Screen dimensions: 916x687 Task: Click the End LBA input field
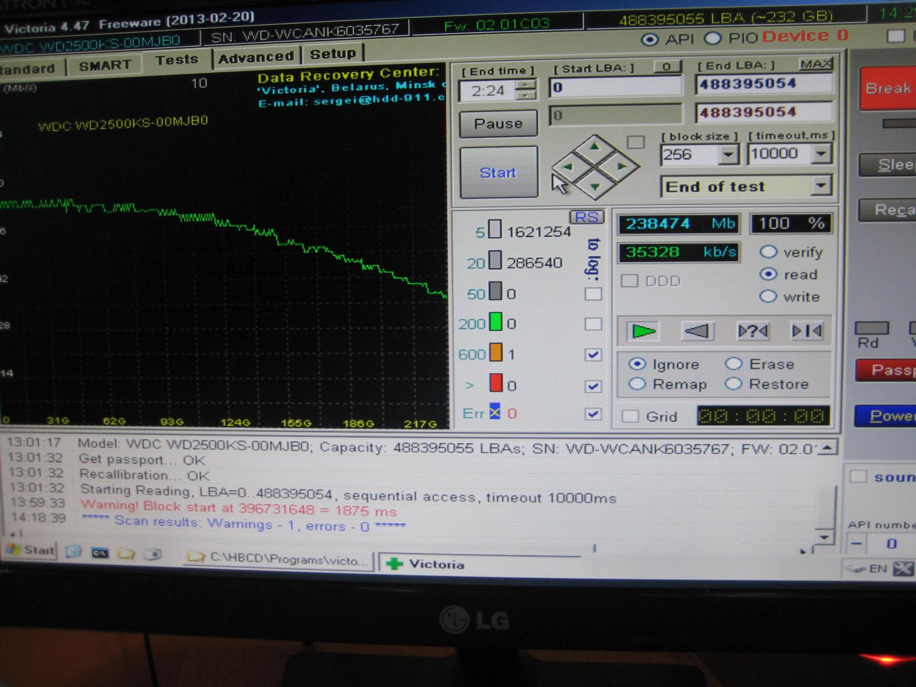click(x=764, y=84)
